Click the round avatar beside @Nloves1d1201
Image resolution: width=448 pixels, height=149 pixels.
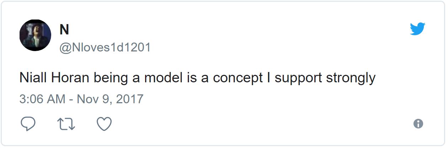35,35
